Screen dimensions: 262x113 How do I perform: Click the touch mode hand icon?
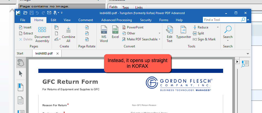point(55,13)
